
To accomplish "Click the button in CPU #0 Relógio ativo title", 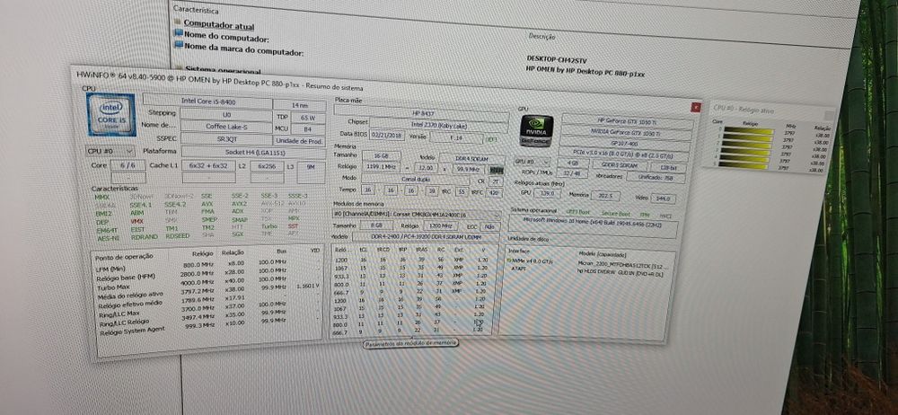I will (x=829, y=115).
